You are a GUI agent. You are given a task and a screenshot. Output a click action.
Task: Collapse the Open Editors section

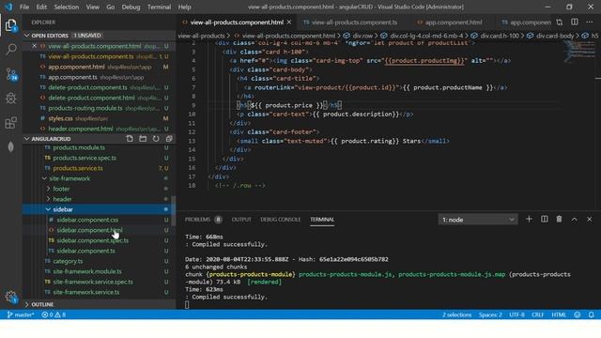tap(27, 36)
